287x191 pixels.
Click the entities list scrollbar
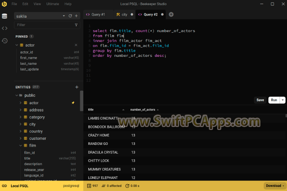tap(82, 101)
